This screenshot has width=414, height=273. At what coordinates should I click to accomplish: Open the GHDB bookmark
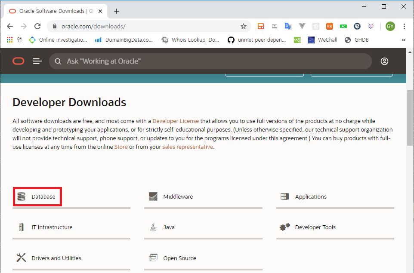pos(357,40)
